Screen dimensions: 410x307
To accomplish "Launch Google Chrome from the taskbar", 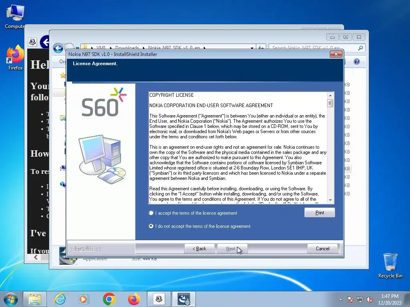I will point(109,299).
